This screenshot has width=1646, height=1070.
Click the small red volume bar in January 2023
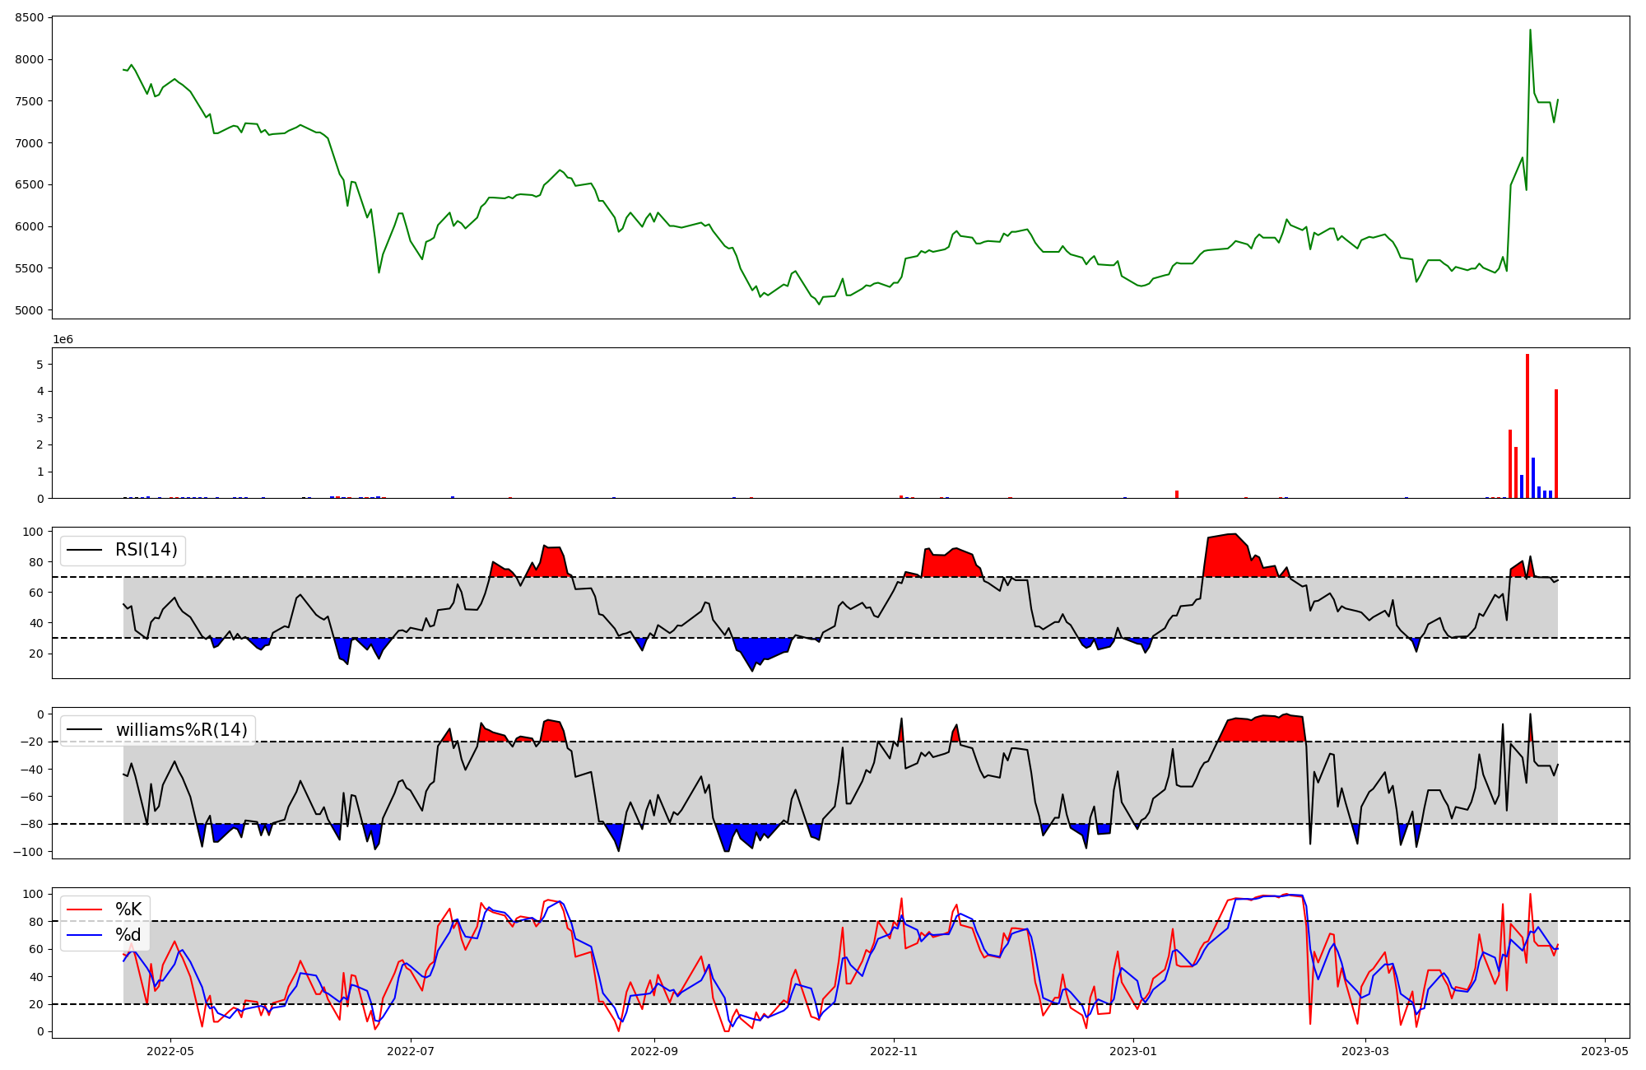point(1177,494)
